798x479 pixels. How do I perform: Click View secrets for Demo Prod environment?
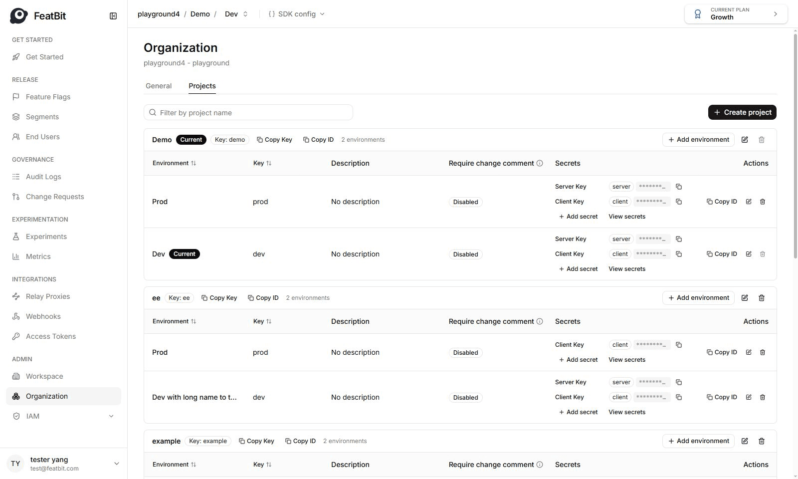pyautogui.click(x=627, y=217)
